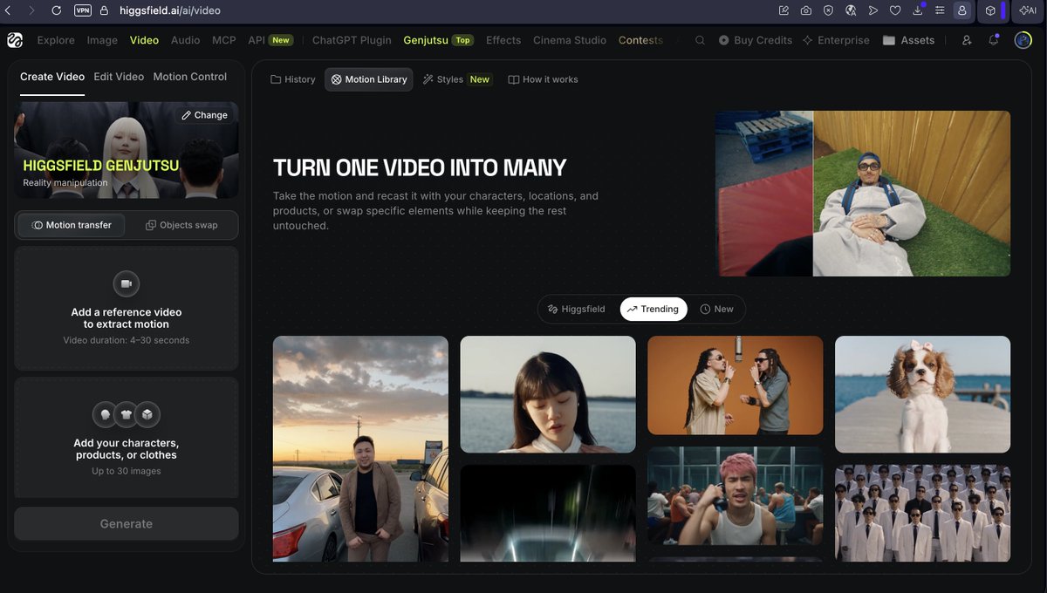Image resolution: width=1047 pixels, height=593 pixels.
Task: Open the Assets folder link
Action: tap(908, 40)
